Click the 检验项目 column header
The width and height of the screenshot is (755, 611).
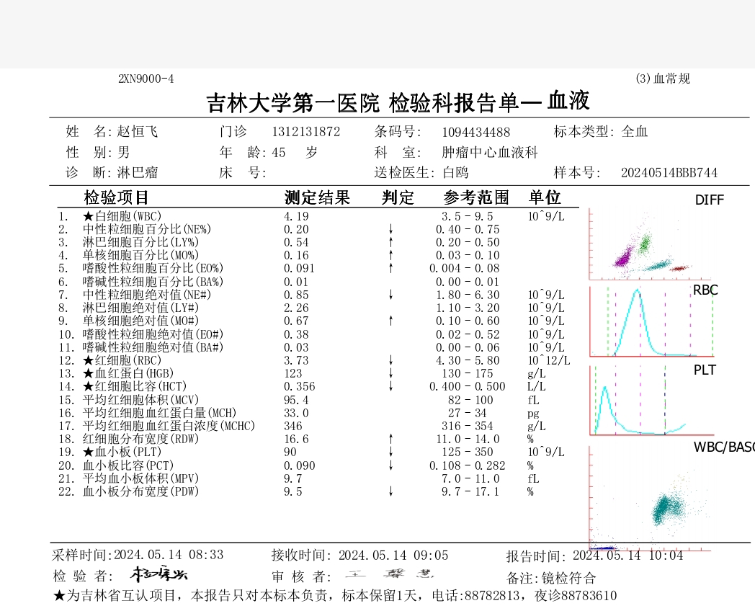click(x=116, y=197)
